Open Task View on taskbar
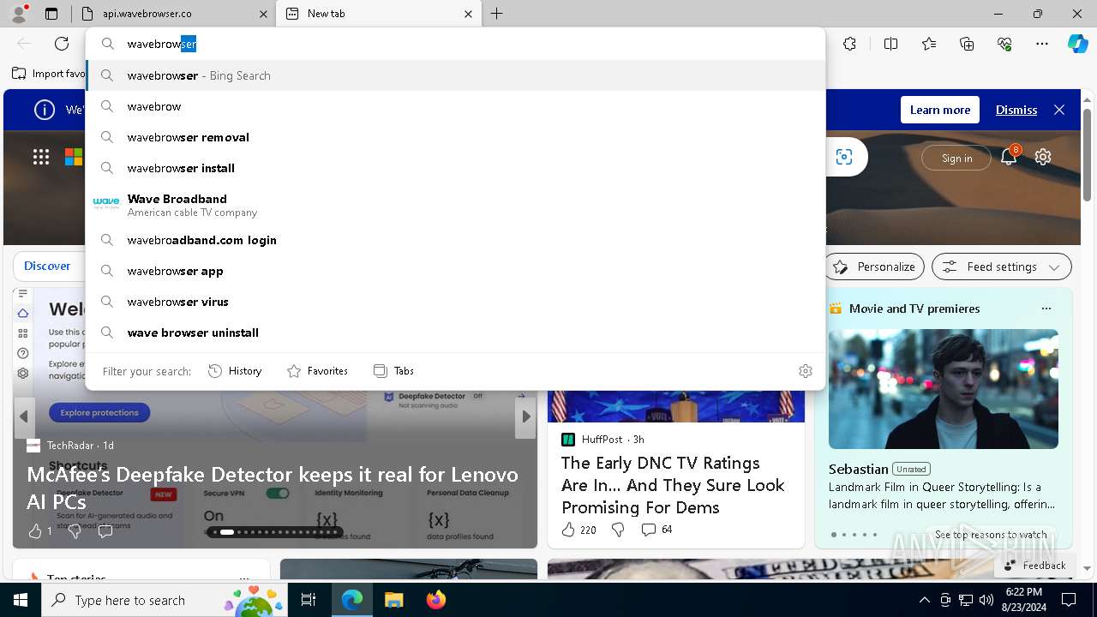Viewport: 1097px width, 617px height. click(x=309, y=600)
